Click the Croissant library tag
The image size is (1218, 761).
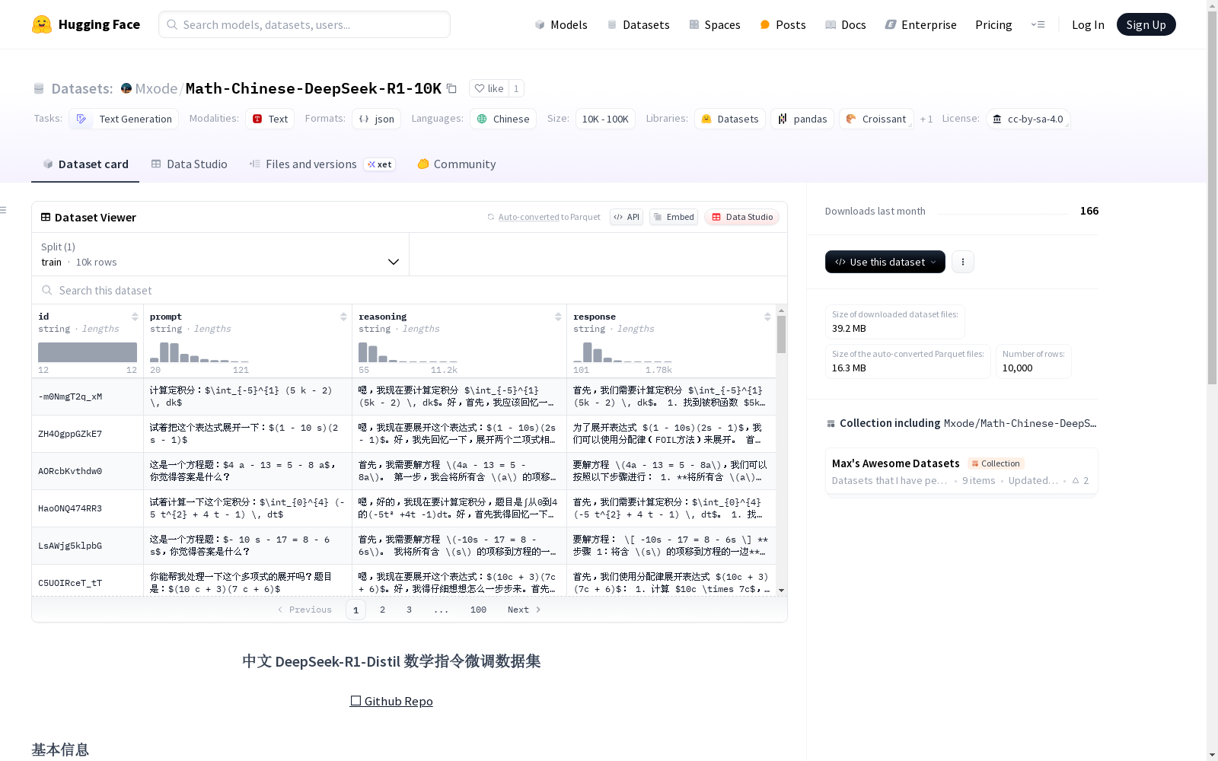(876, 119)
